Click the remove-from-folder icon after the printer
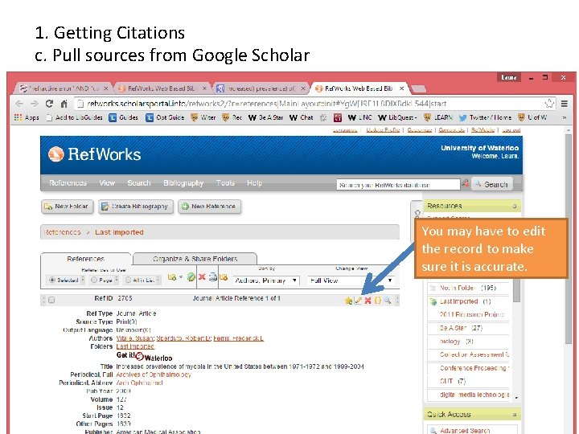 [224, 276]
